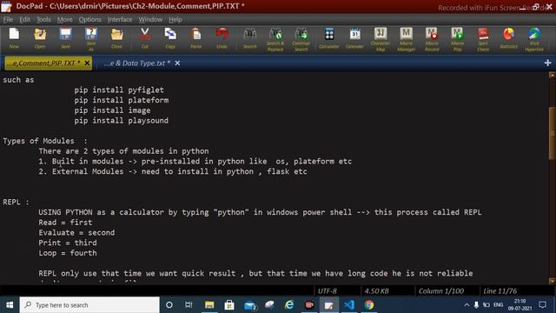The height and width of the screenshot is (313, 556).
Task: Save the document using the Save icon
Action: (x=65, y=38)
